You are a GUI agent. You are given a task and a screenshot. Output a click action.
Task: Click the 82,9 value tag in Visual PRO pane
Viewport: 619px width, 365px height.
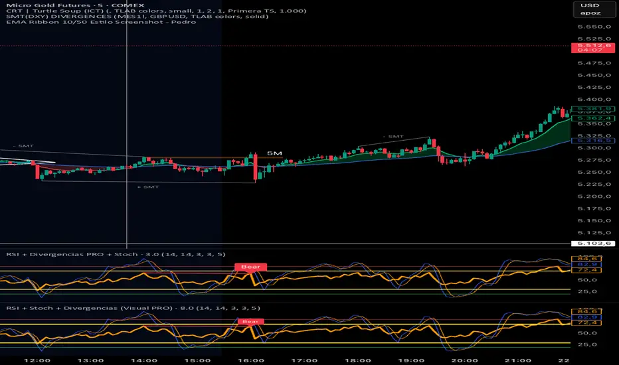[586, 317]
